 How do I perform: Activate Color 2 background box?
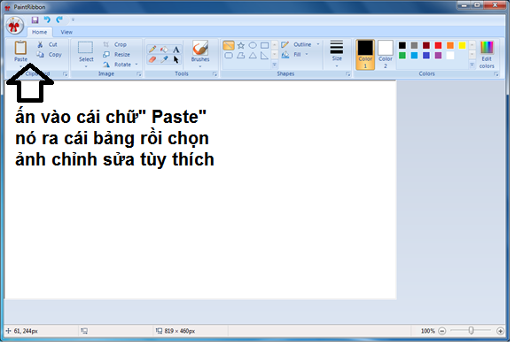(x=386, y=55)
